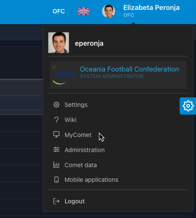
Task: Click the OFC logo image
Action: click(x=63, y=75)
